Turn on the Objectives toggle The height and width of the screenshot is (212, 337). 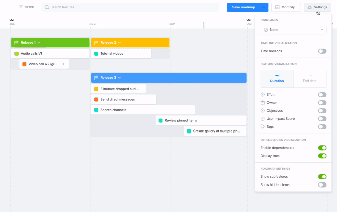click(x=322, y=111)
